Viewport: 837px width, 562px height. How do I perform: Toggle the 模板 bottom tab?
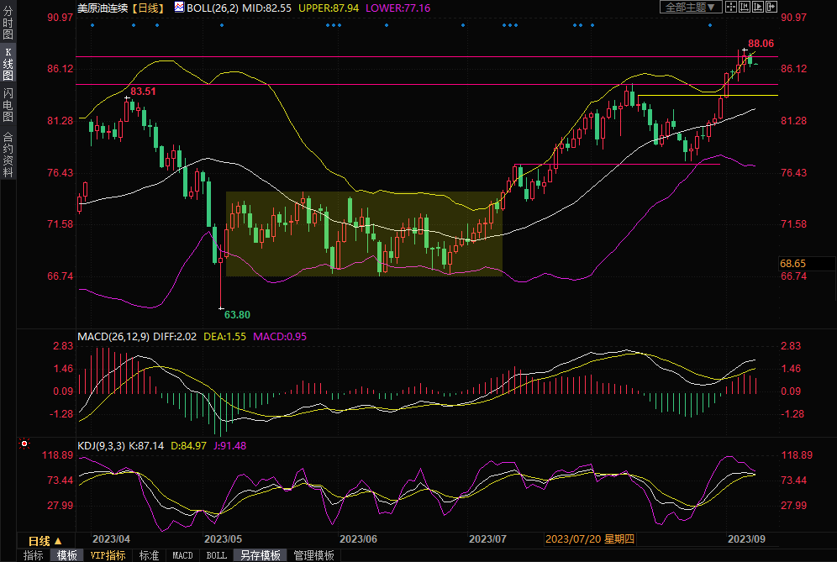click(x=67, y=555)
